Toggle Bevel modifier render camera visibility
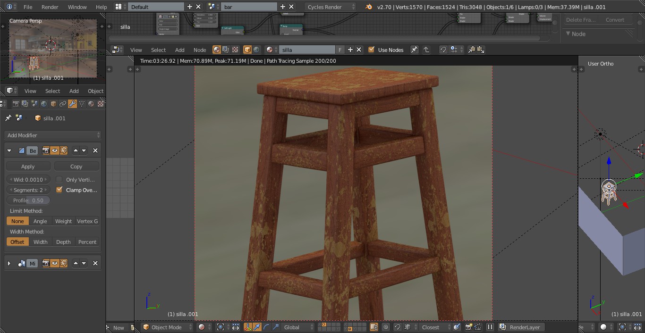This screenshot has width=645, height=333. 46,150
